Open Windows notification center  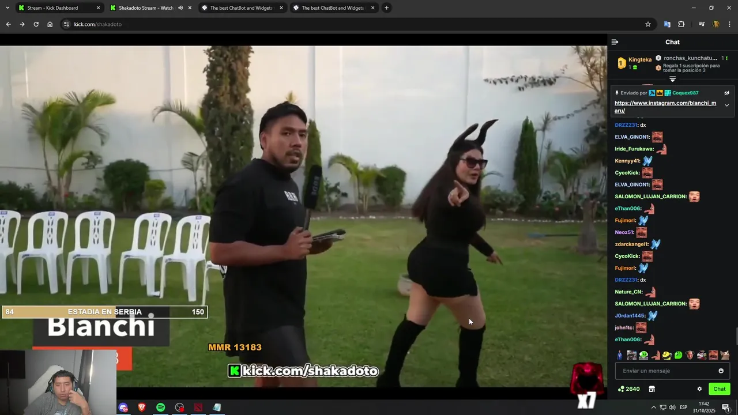(726, 408)
